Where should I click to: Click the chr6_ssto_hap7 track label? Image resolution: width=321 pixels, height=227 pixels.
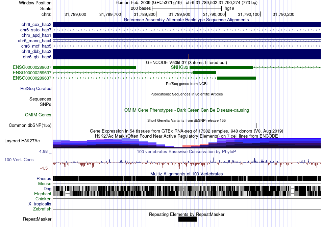click(36, 30)
